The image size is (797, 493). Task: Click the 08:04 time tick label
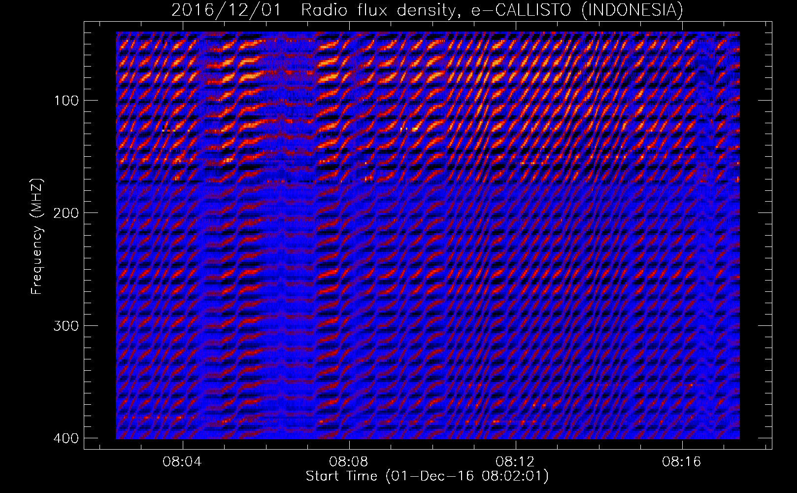(x=183, y=462)
